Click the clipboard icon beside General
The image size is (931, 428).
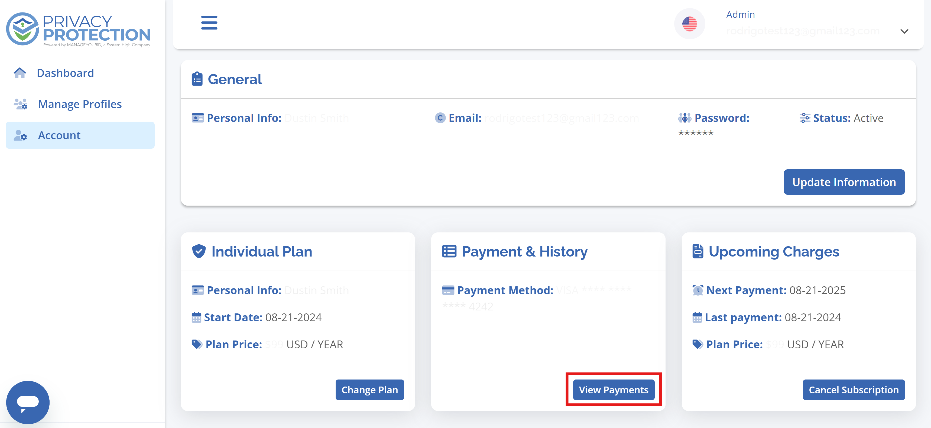click(x=197, y=79)
